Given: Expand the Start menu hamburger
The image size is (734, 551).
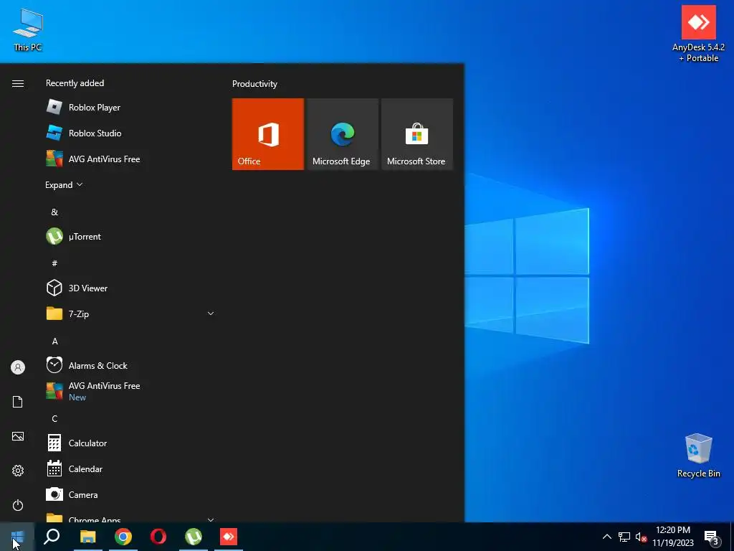Looking at the screenshot, I should (x=18, y=83).
